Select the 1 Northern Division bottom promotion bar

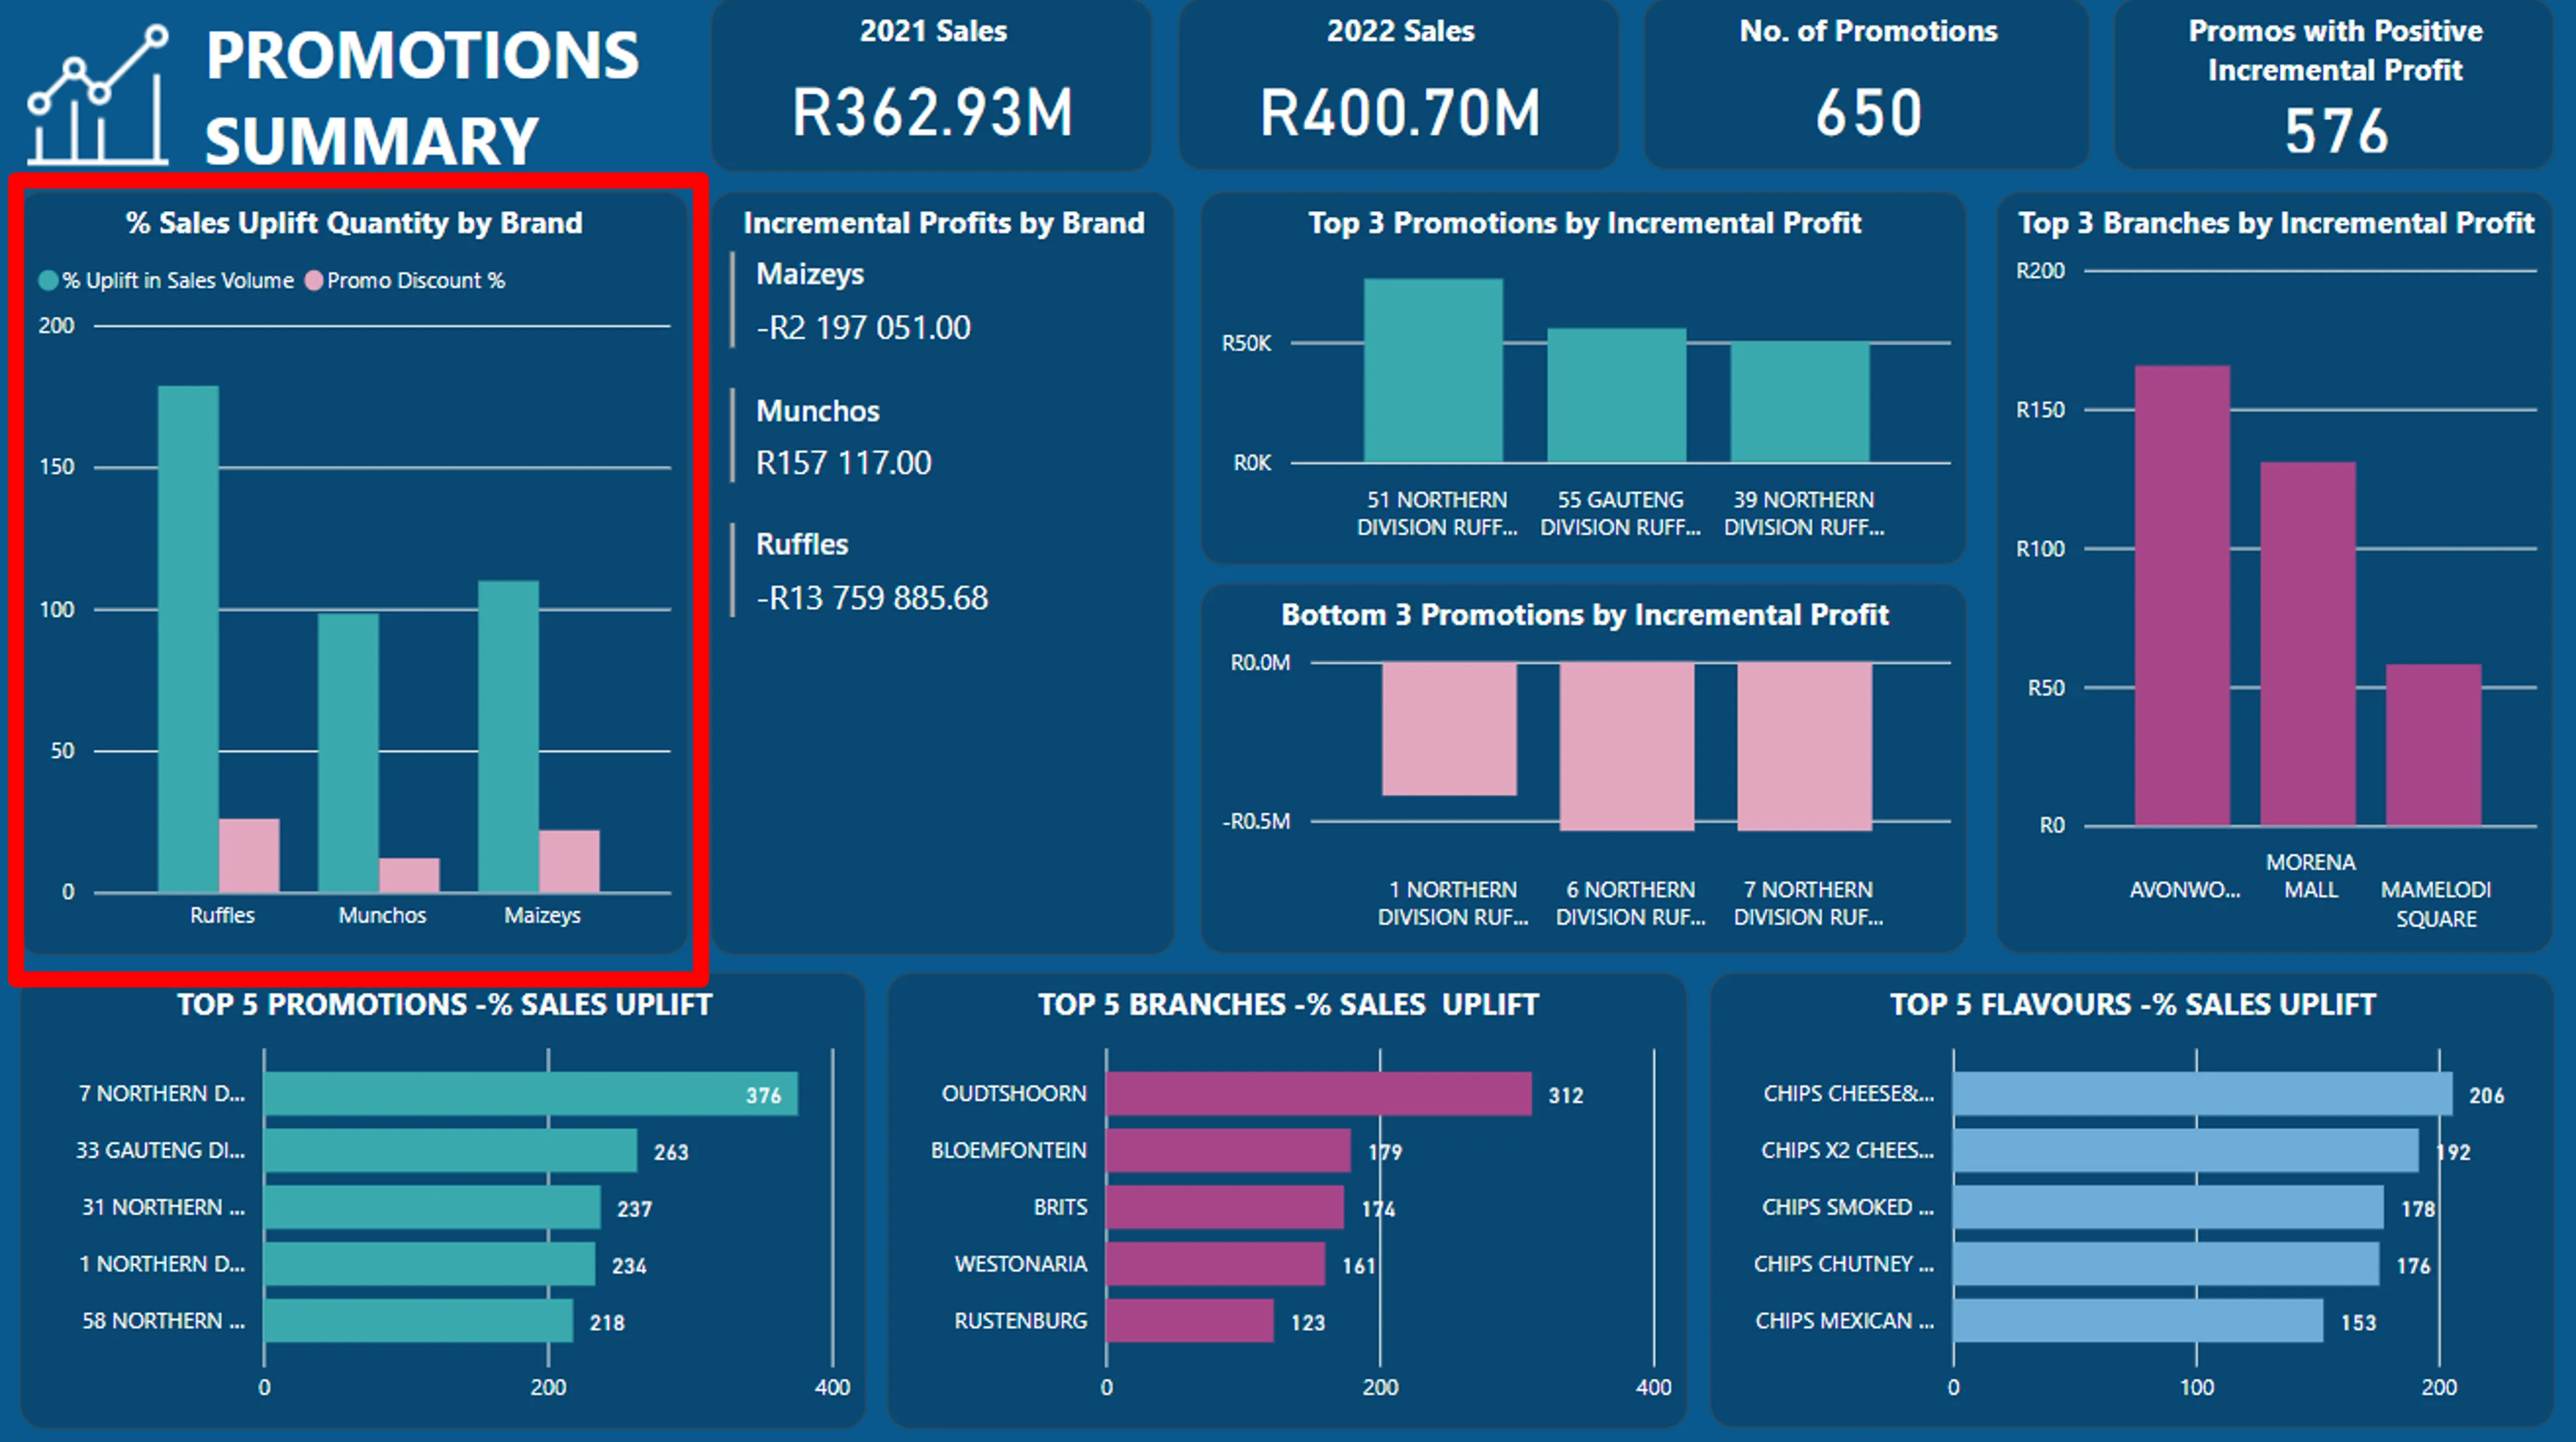(x=1449, y=729)
